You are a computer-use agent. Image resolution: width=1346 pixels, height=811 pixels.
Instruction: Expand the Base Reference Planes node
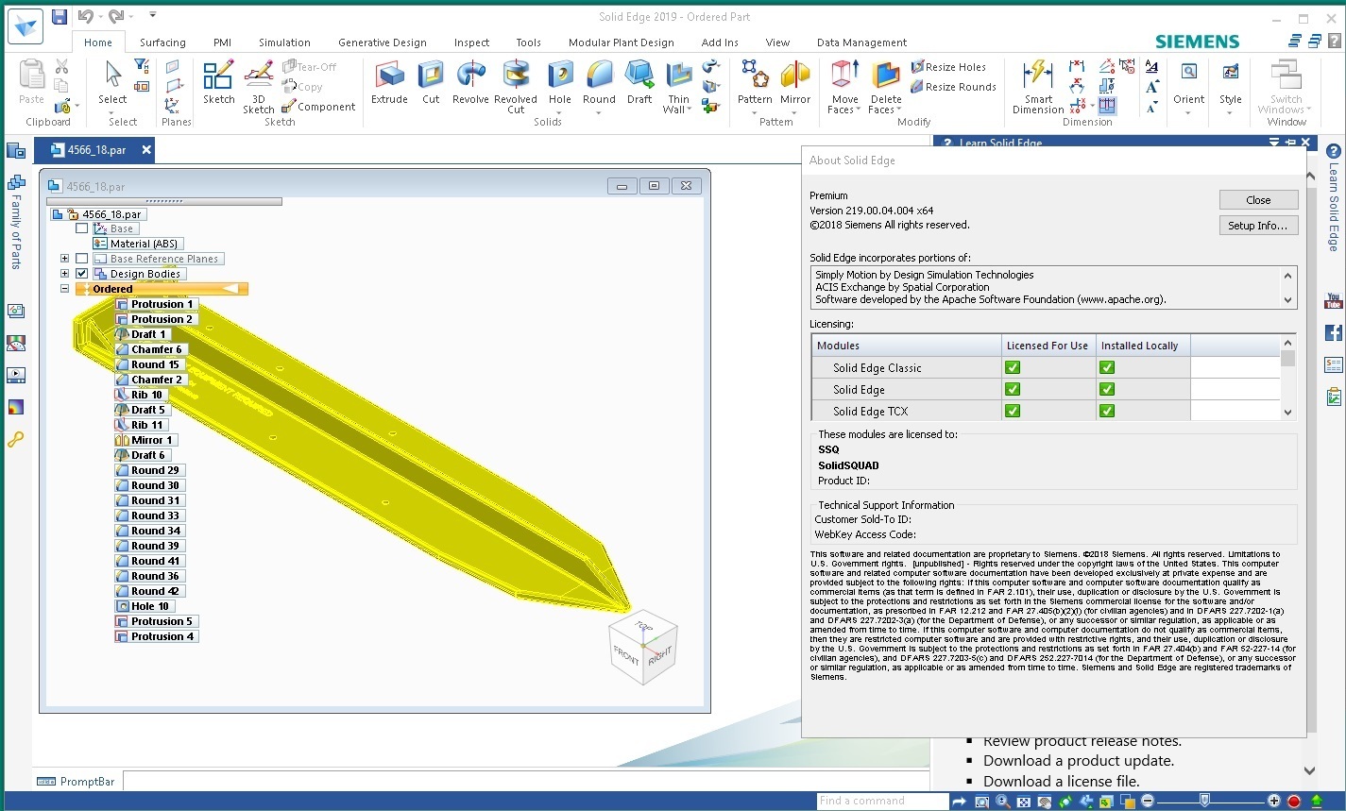click(64, 259)
